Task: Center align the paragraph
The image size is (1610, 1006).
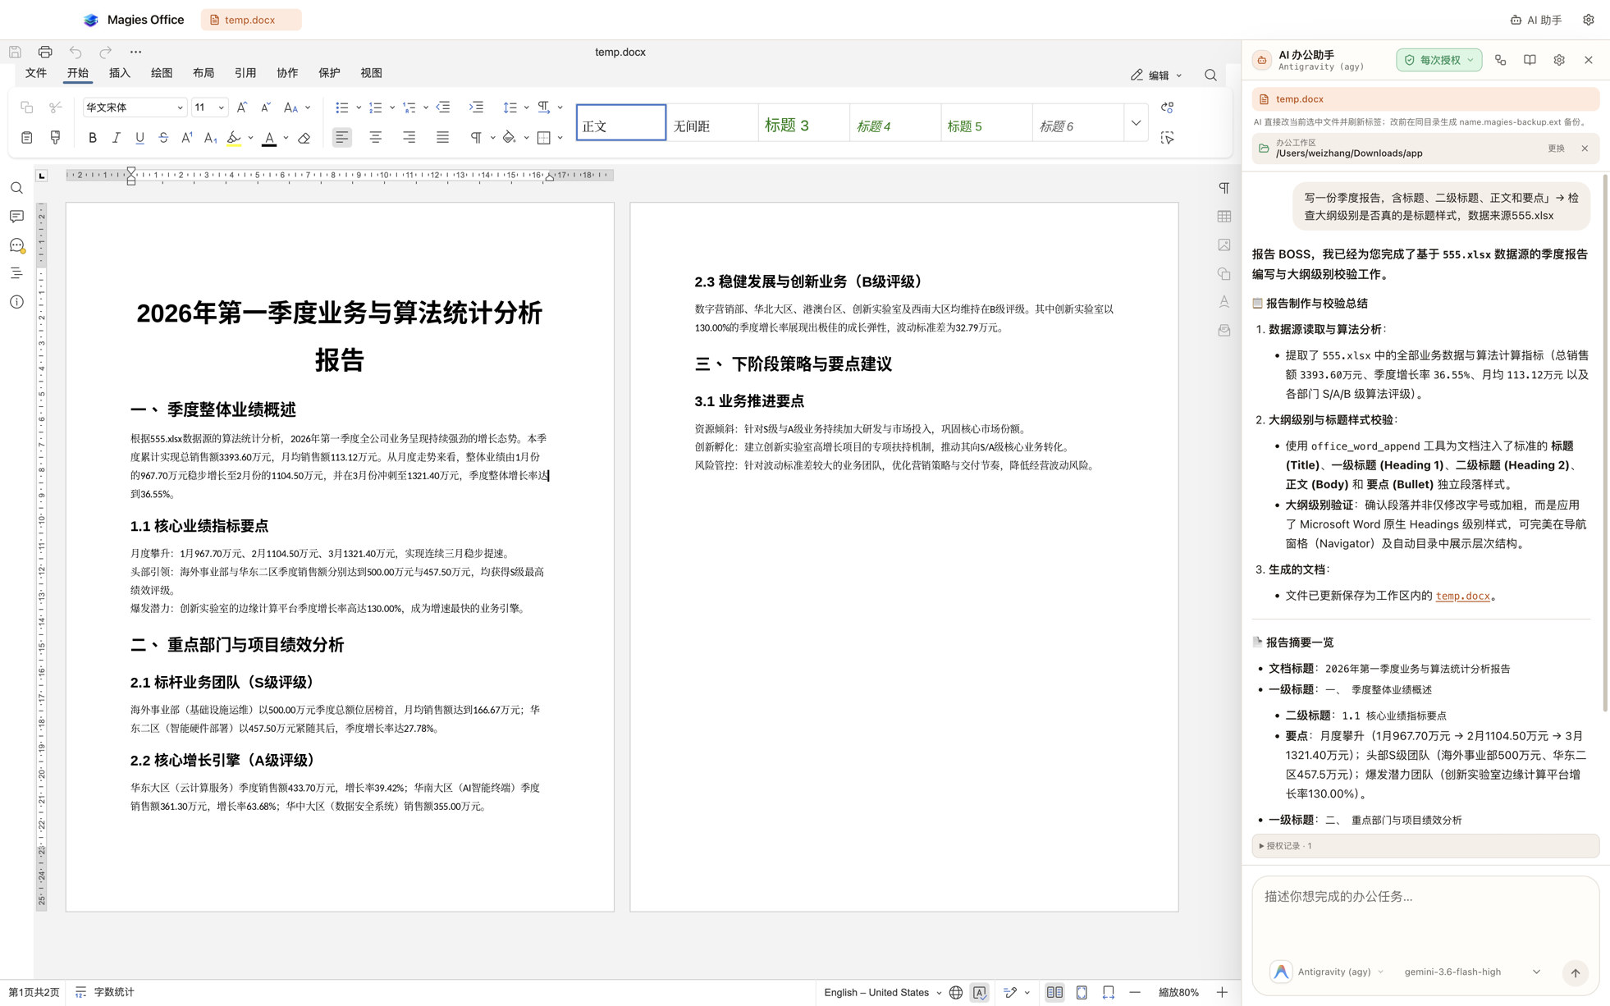Action: tap(376, 138)
